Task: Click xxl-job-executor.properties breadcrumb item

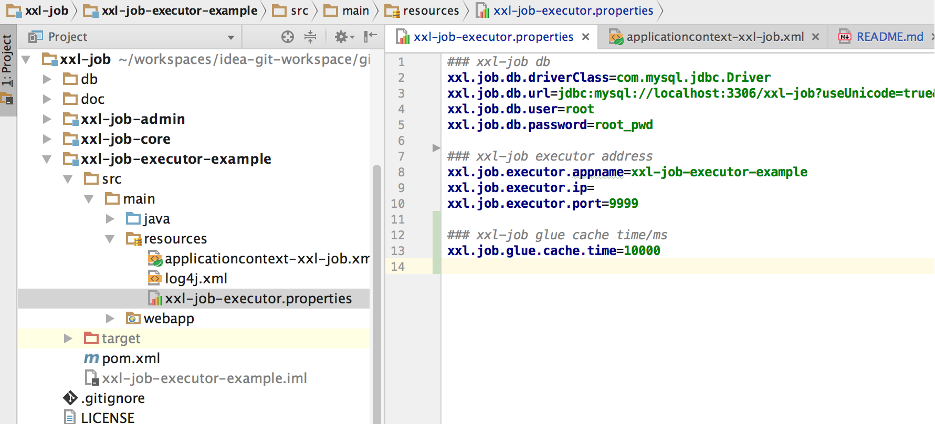Action: (x=565, y=10)
